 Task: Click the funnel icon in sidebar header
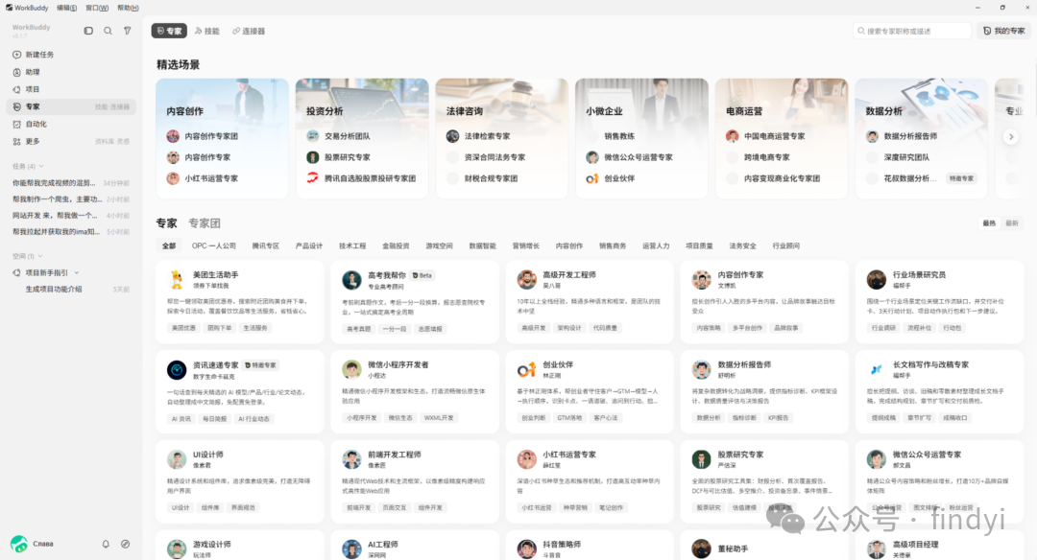tap(127, 31)
